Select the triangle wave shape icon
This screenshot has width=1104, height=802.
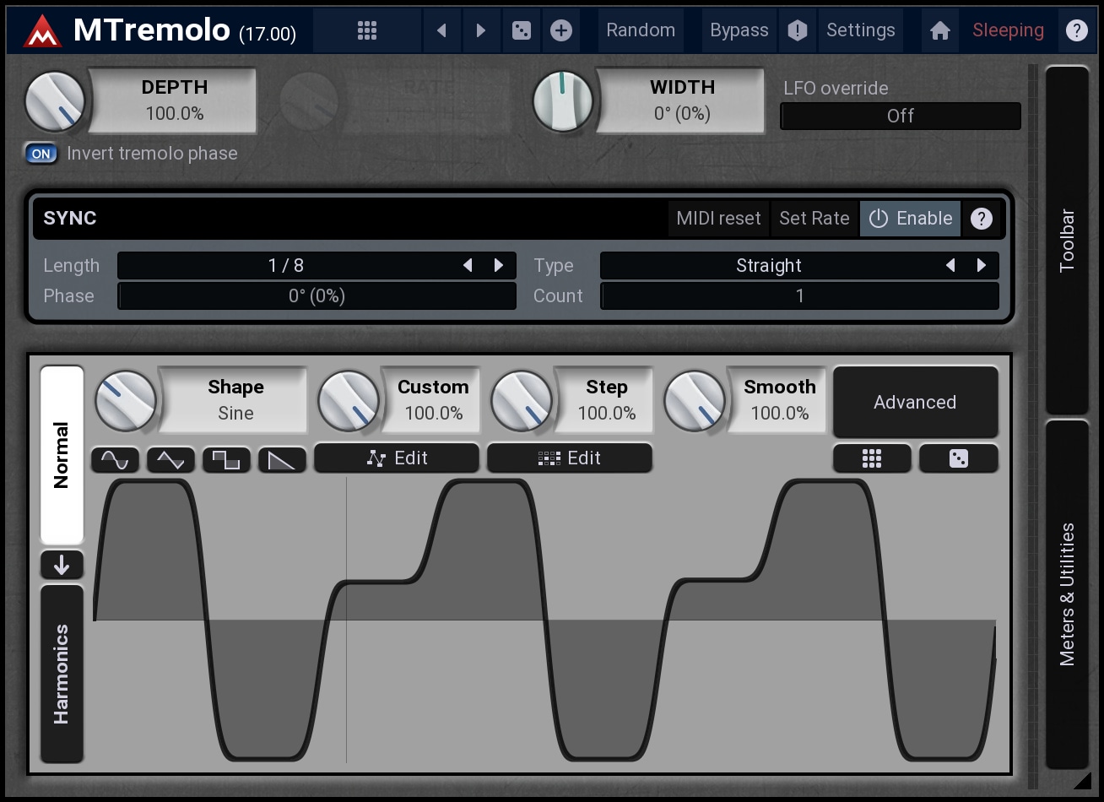click(x=170, y=459)
